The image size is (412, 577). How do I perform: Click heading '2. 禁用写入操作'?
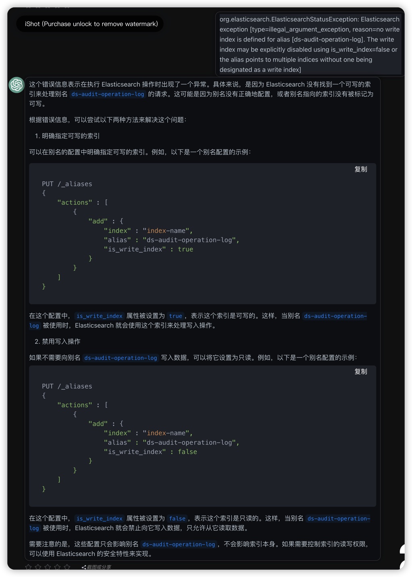point(58,342)
